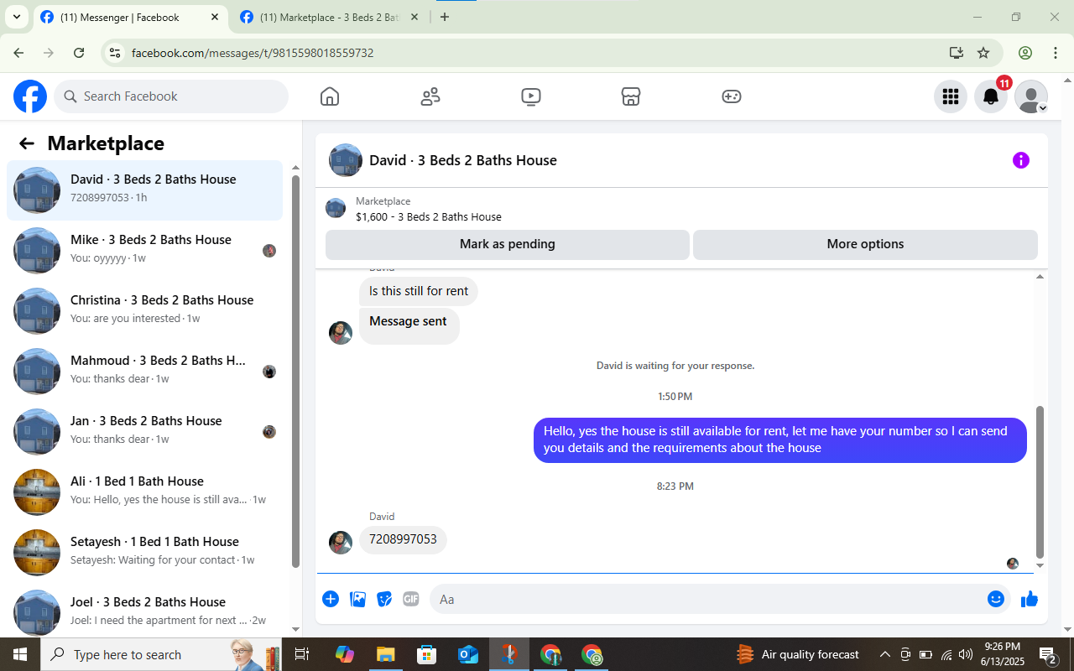
Task: Open Microsoft Store from taskbar
Action: pyautogui.click(x=426, y=654)
